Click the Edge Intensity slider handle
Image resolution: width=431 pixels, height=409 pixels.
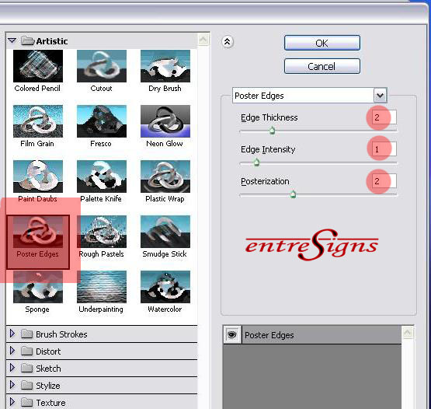256,162
